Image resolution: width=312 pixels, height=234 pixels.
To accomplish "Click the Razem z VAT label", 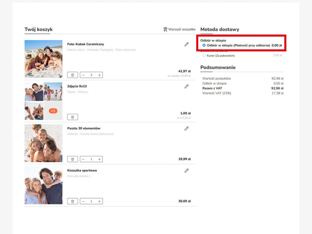I will tap(212, 88).
